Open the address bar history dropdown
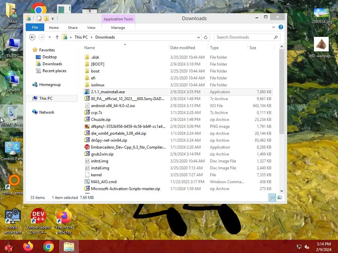 [x=198, y=37]
